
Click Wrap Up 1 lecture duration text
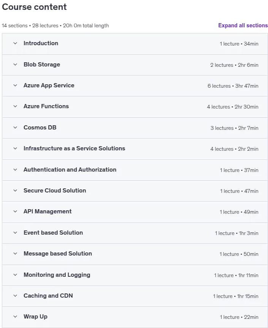[239, 317]
